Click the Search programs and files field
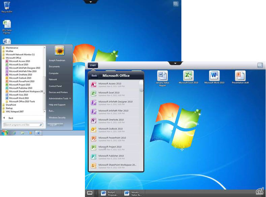 point(23,125)
